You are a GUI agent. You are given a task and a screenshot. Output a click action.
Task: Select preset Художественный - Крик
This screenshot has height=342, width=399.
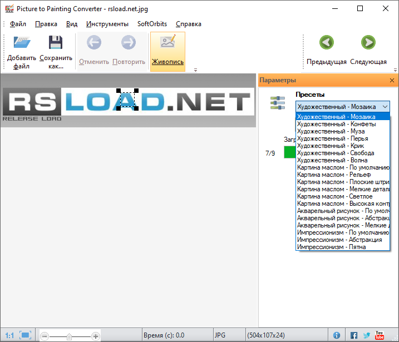pyautogui.click(x=343, y=146)
